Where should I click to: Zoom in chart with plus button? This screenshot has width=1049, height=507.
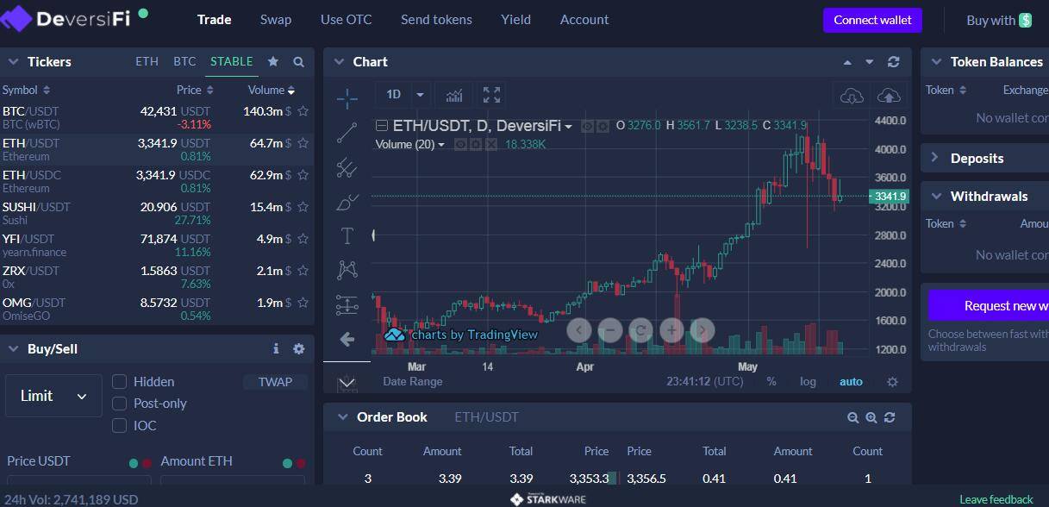[671, 329]
